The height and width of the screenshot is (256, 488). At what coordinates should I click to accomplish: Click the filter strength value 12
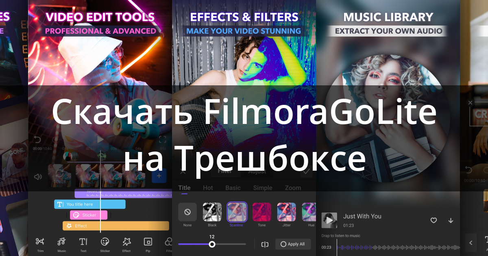pos(212,236)
